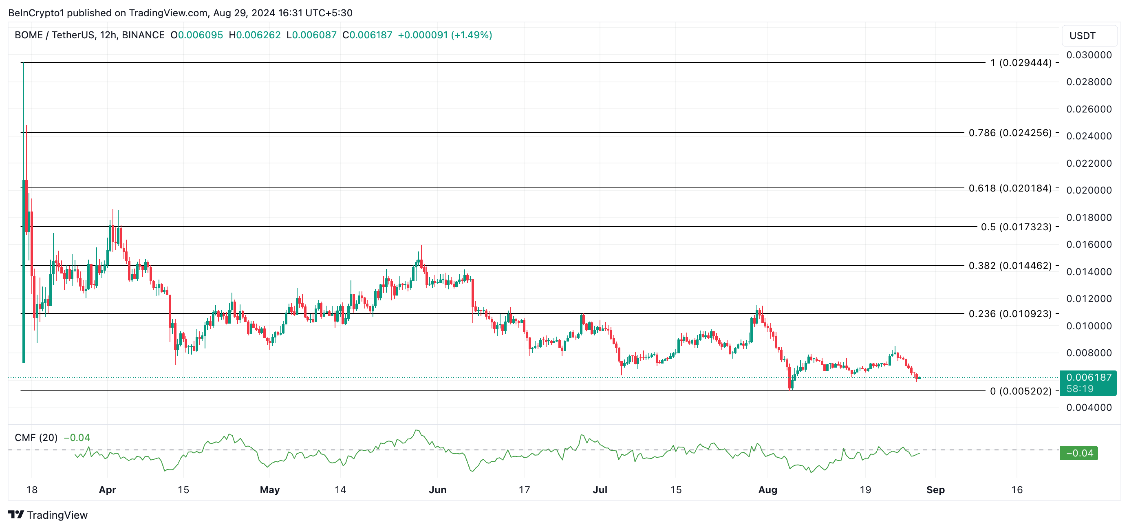Viewport: 1129px width, 529px height.
Task: Click the 0 (0.005202) Fibonacci bottom label
Action: (x=1020, y=391)
